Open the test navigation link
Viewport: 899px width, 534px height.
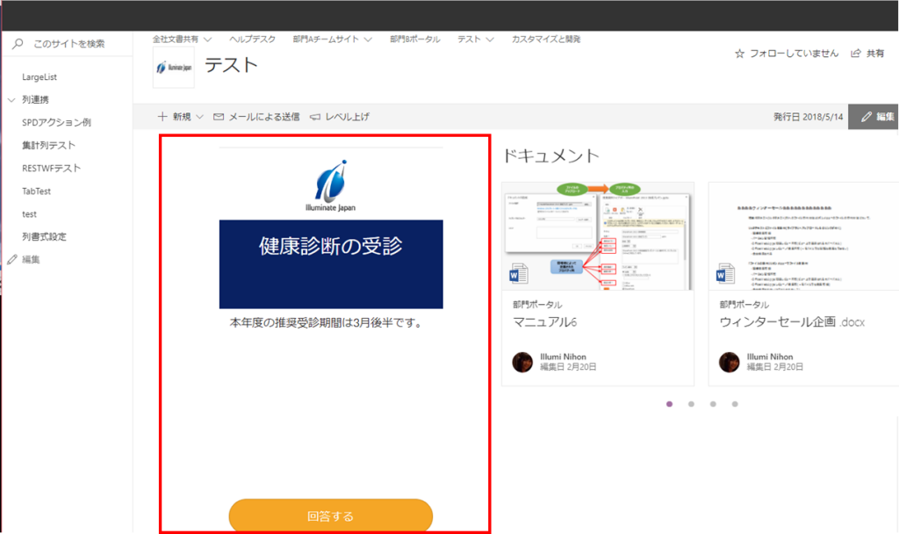tap(29, 214)
